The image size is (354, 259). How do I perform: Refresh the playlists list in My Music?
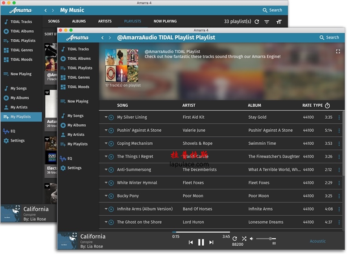257,22
